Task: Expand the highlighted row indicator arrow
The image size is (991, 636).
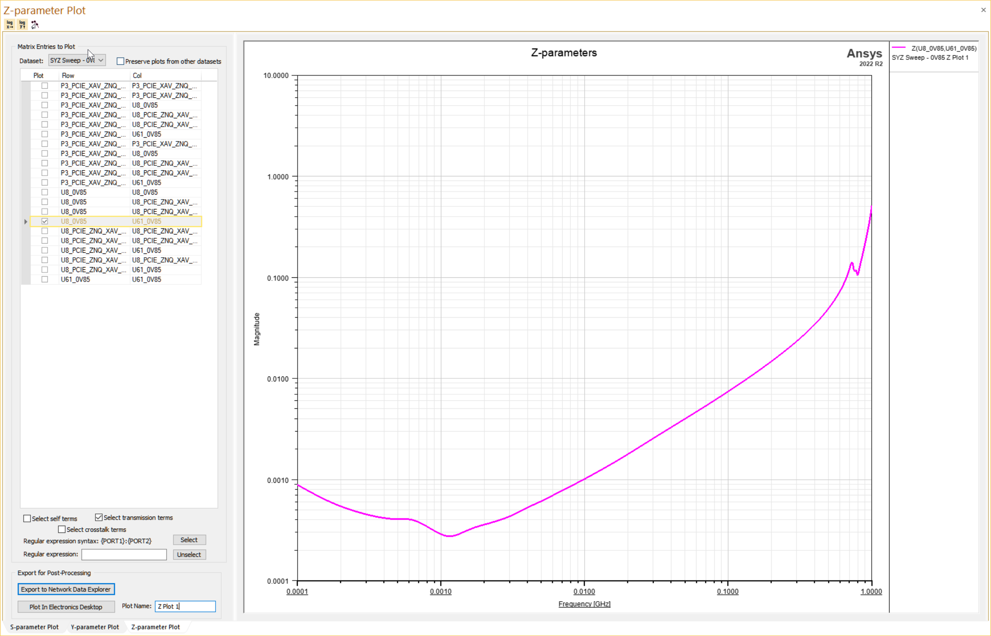Action: (26, 222)
